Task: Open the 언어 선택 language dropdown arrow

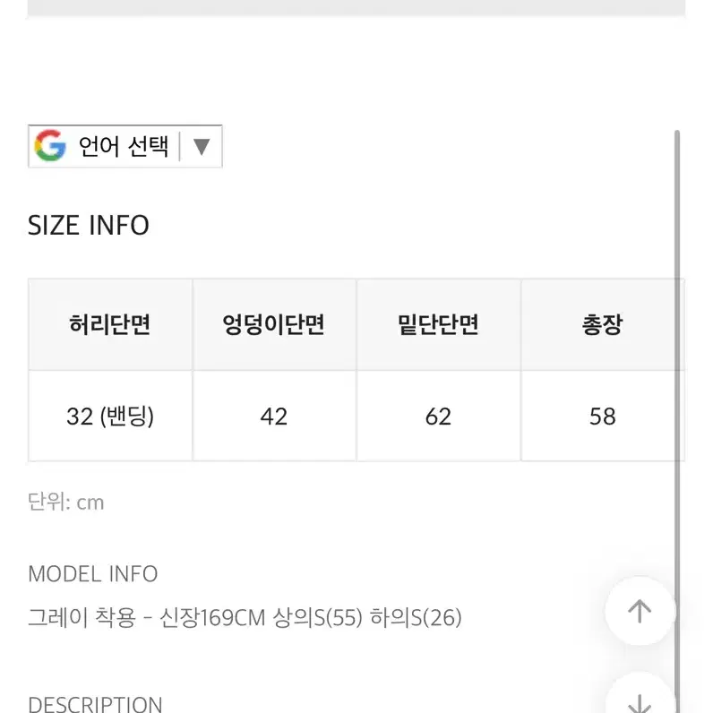Action: point(202,146)
